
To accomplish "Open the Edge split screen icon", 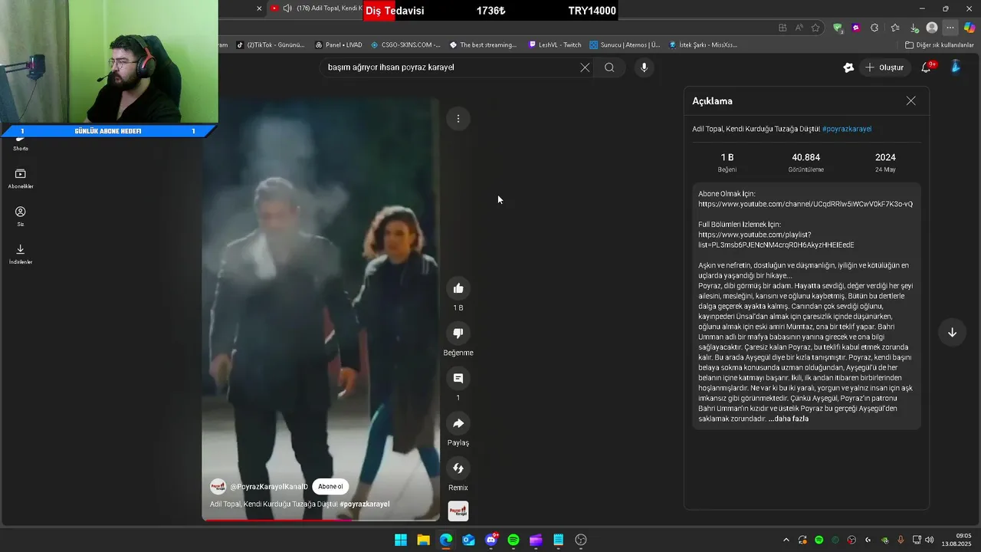I will [783, 28].
